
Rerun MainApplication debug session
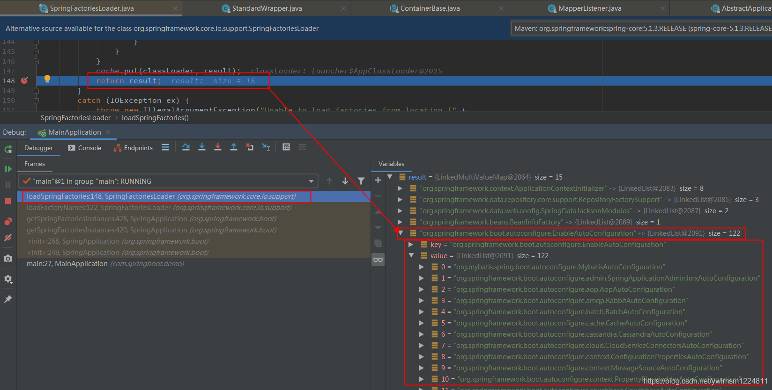(8, 149)
